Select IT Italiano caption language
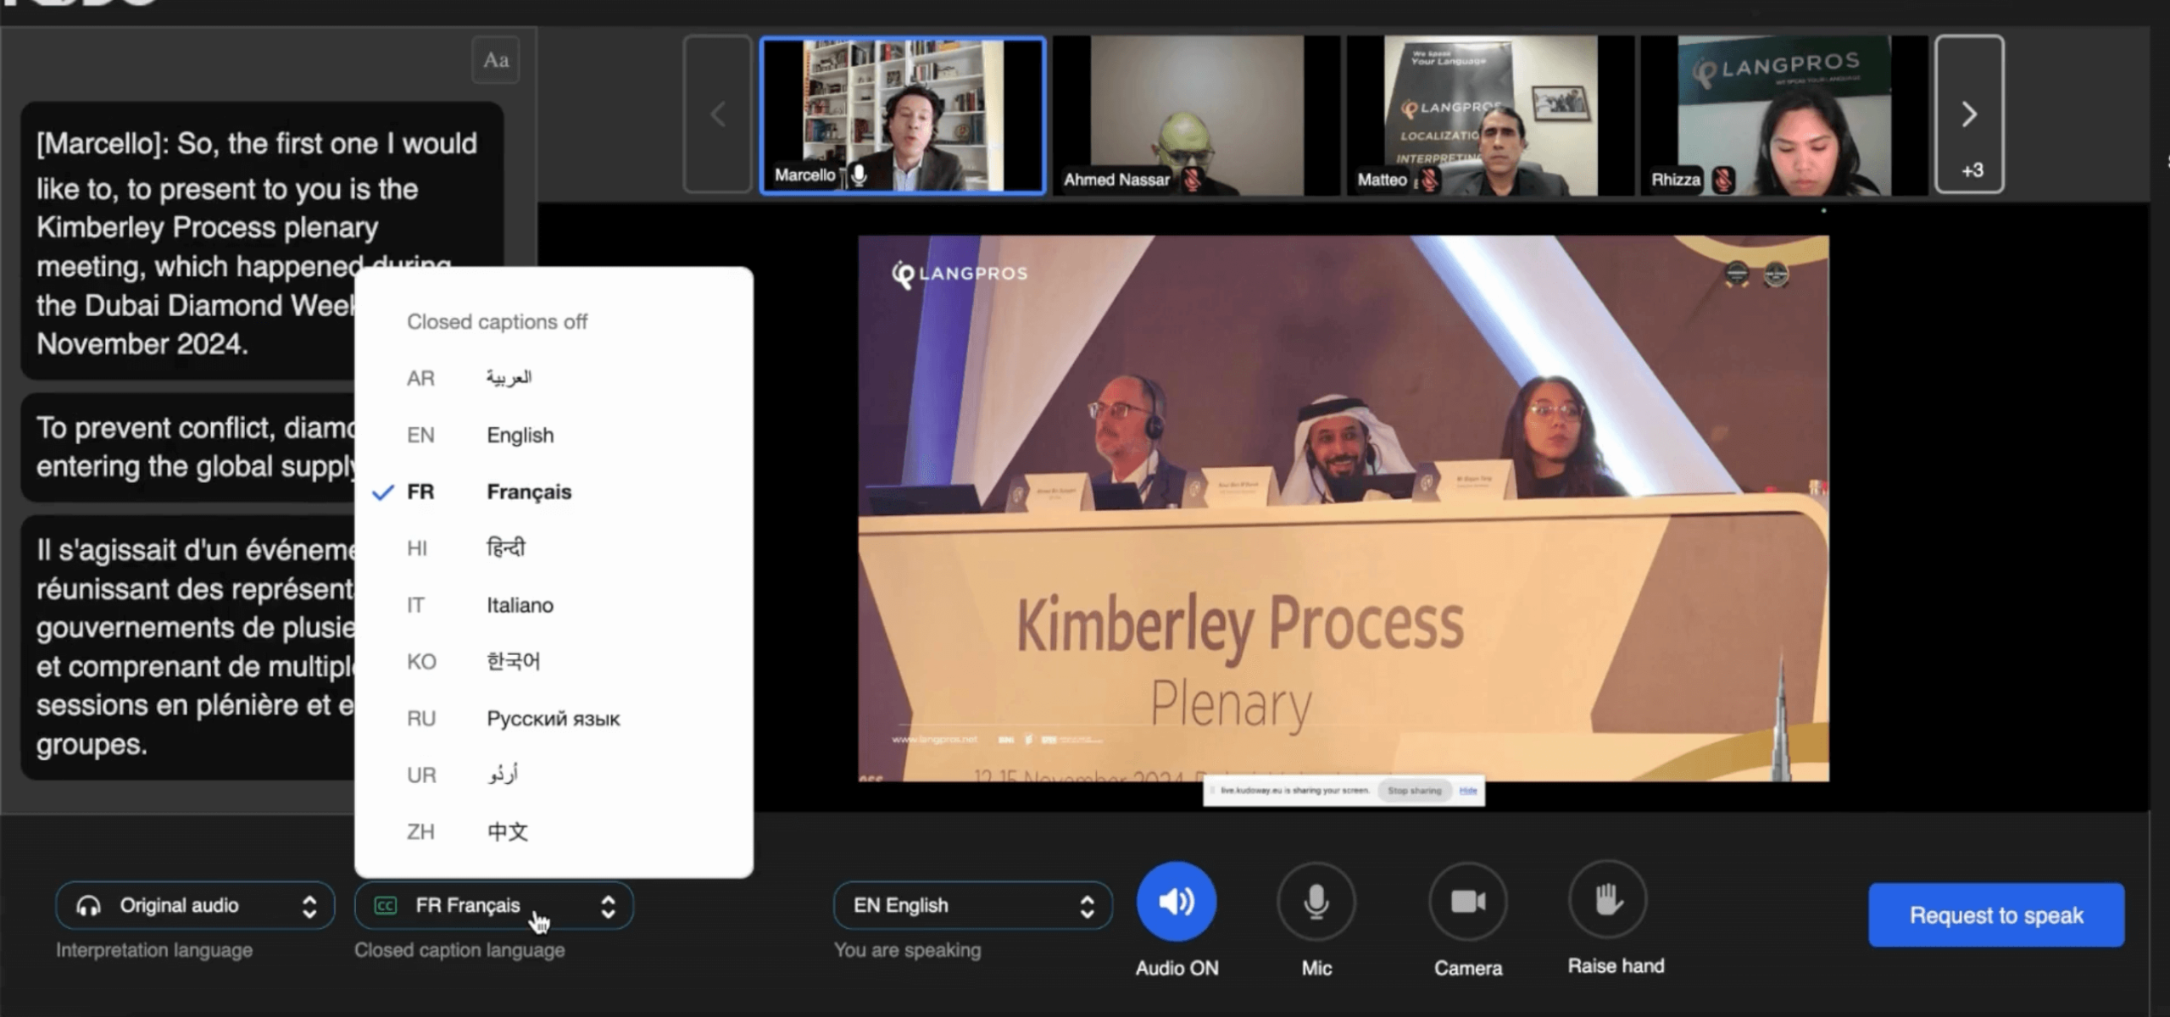 (554, 605)
